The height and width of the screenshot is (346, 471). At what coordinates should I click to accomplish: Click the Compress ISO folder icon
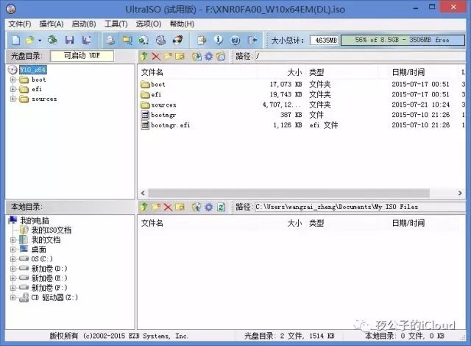[x=127, y=40]
